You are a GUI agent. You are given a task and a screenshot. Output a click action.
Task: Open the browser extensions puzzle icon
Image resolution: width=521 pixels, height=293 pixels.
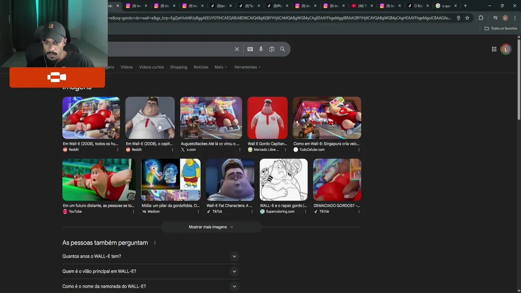pyautogui.click(x=481, y=18)
